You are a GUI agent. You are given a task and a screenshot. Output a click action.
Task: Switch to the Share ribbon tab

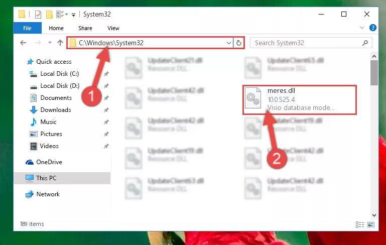[x=85, y=28]
